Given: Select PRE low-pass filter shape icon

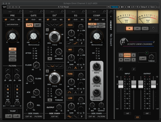Looking at the screenshot, I should 17,70.
